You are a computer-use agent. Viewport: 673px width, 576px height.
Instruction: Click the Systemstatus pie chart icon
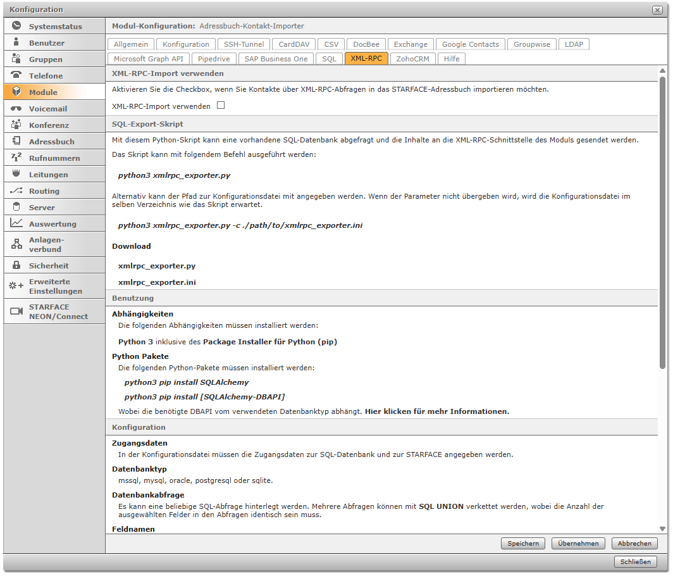click(x=16, y=26)
